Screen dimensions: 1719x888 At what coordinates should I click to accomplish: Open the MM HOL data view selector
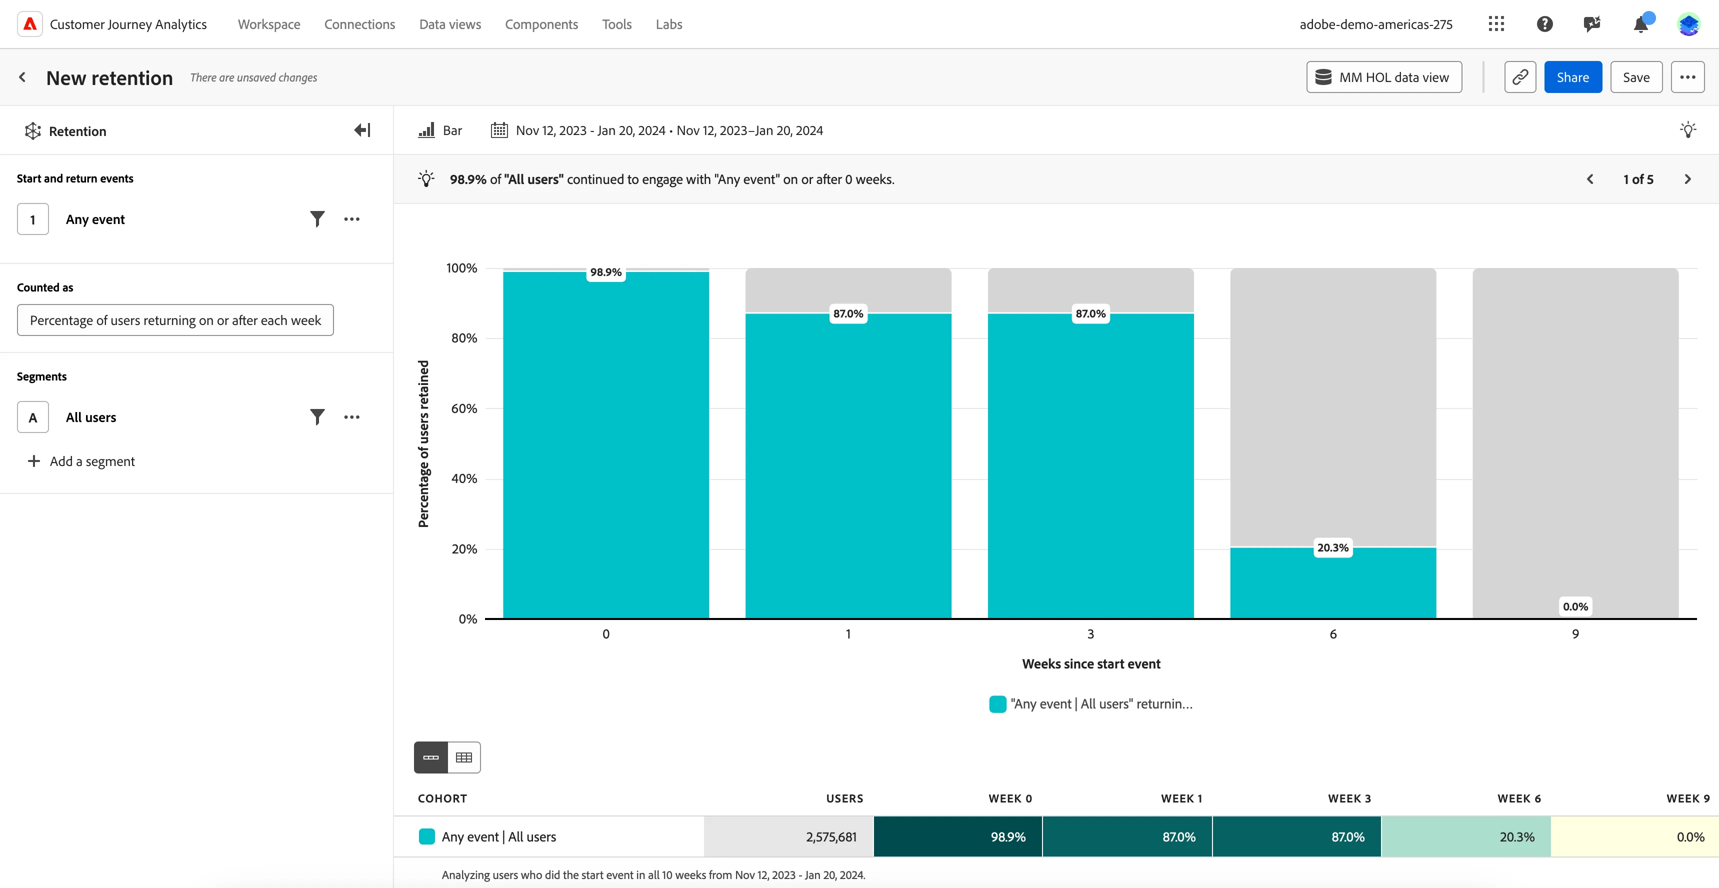point(1383,77)
